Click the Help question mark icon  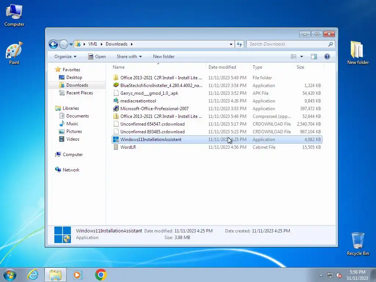tap(327, 57)
